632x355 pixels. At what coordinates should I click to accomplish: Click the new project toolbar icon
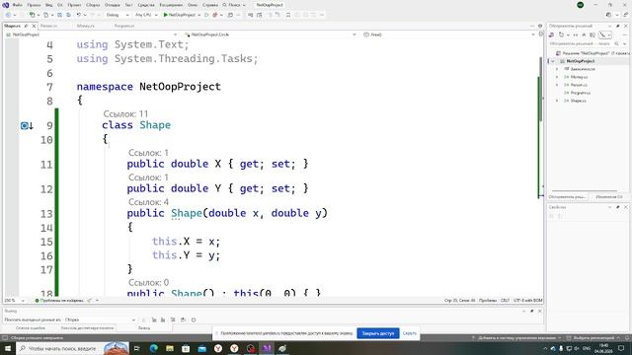[32, 15]
